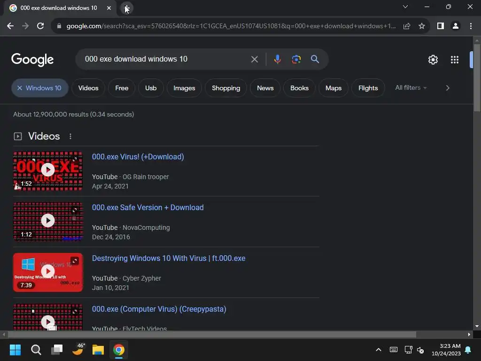Apply the Usb filter chip
The height and width of the screenshot is (361, 481).
tap(151, 88)
